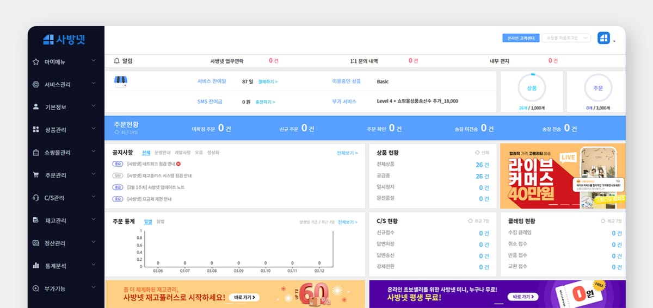Click the 전체상품 count 26 건

pyautogui.click(x=482, y=165)
